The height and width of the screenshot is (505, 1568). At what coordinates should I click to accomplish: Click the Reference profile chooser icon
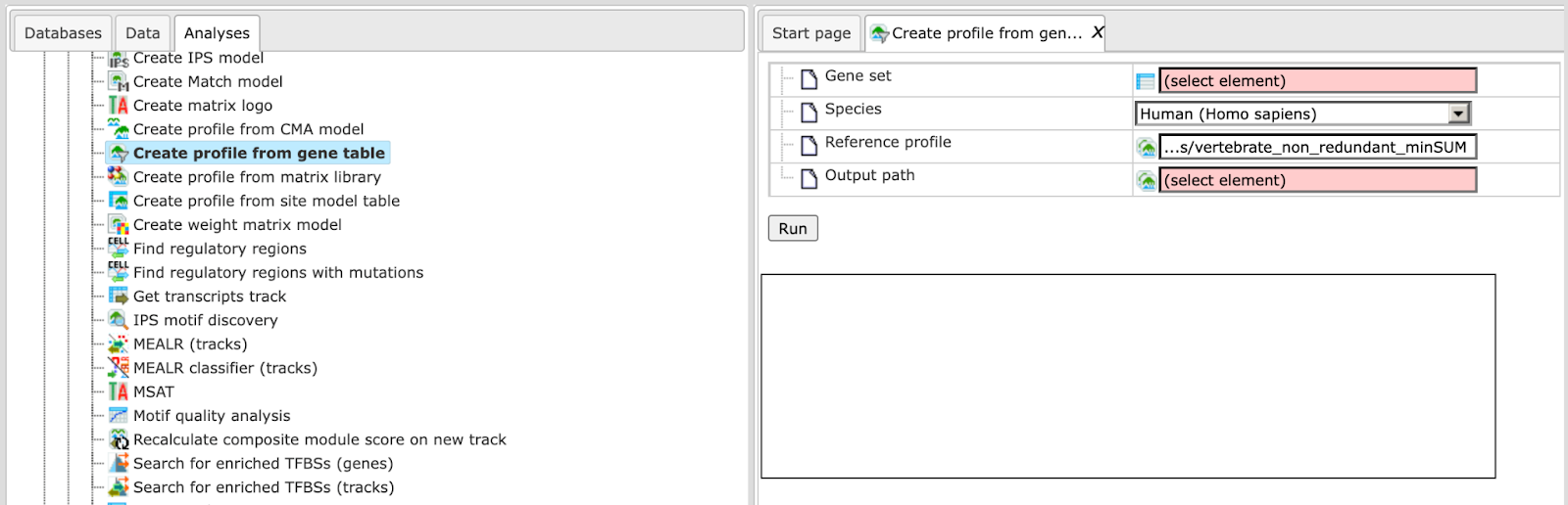(1146, 148)
